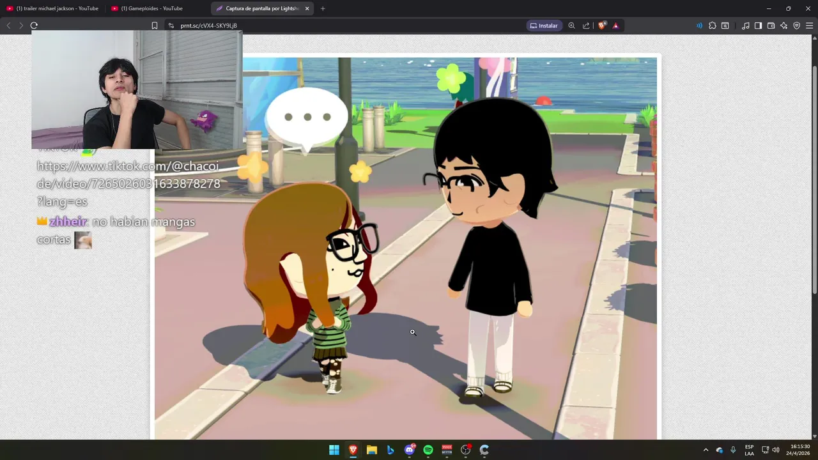Image resolution: width=818 pixels, height=460 pixels.
Task: Open OBS Studio from the taskbar
Action: (x=466, y=450)
